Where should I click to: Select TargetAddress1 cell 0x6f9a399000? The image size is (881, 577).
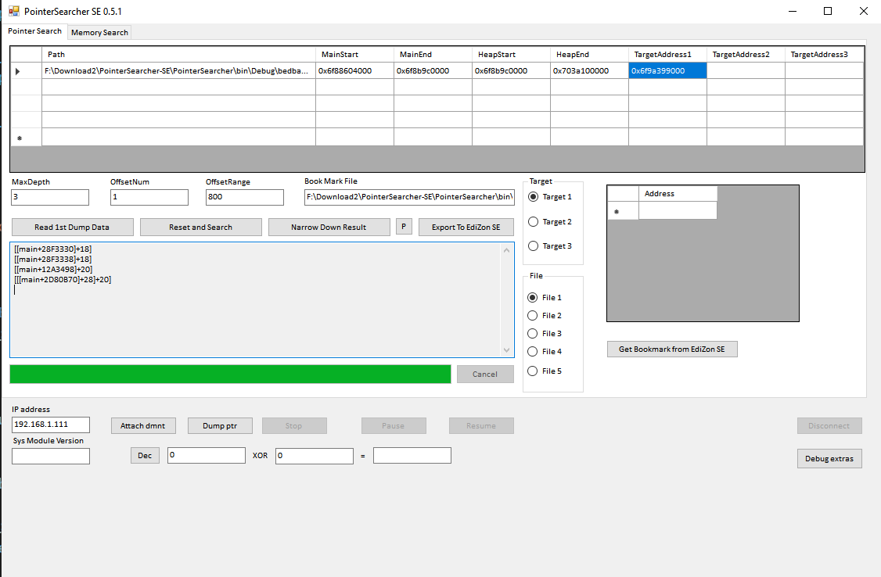(667, 70)
